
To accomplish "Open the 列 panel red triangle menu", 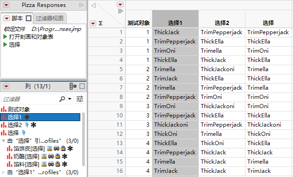I will tap(6, 86).
